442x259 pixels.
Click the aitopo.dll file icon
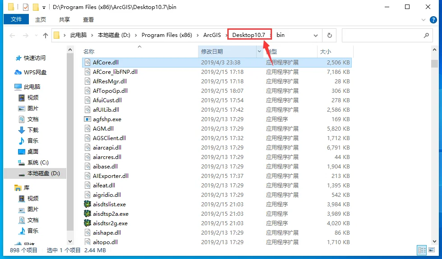point(88,242)
